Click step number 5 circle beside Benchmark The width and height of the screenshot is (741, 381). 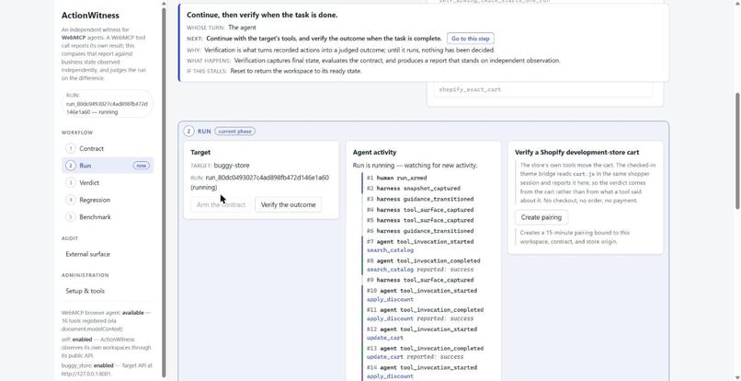(x=71, y=217)
